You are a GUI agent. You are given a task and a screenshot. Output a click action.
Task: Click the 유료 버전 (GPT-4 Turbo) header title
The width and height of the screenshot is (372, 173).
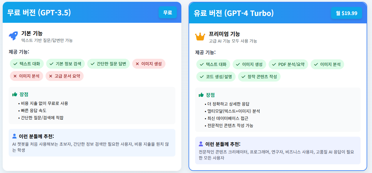(234, 13)
